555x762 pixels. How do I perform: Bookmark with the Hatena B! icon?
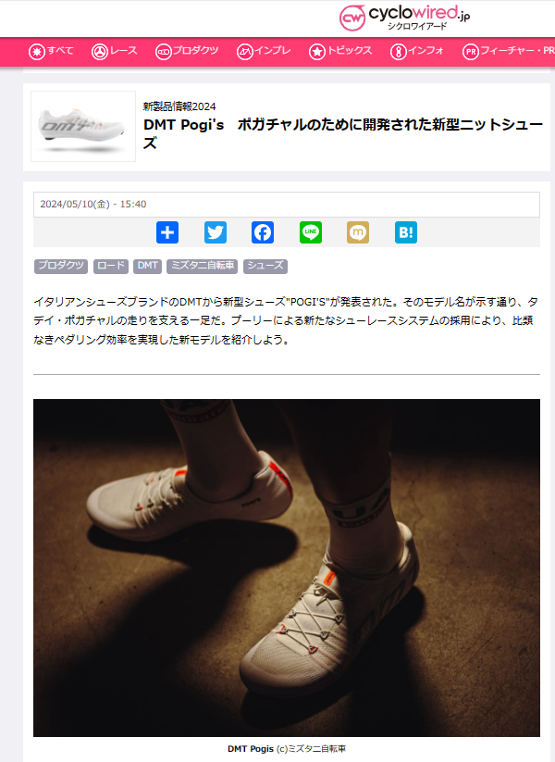406,232
